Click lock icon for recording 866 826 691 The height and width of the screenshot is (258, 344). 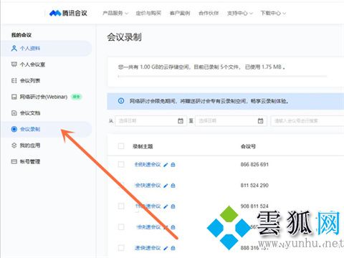coord(173,165)
